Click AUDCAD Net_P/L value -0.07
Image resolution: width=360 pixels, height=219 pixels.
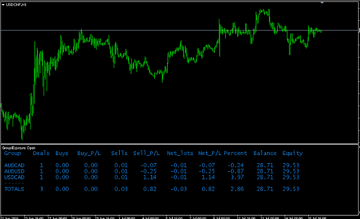pos(207,165)
